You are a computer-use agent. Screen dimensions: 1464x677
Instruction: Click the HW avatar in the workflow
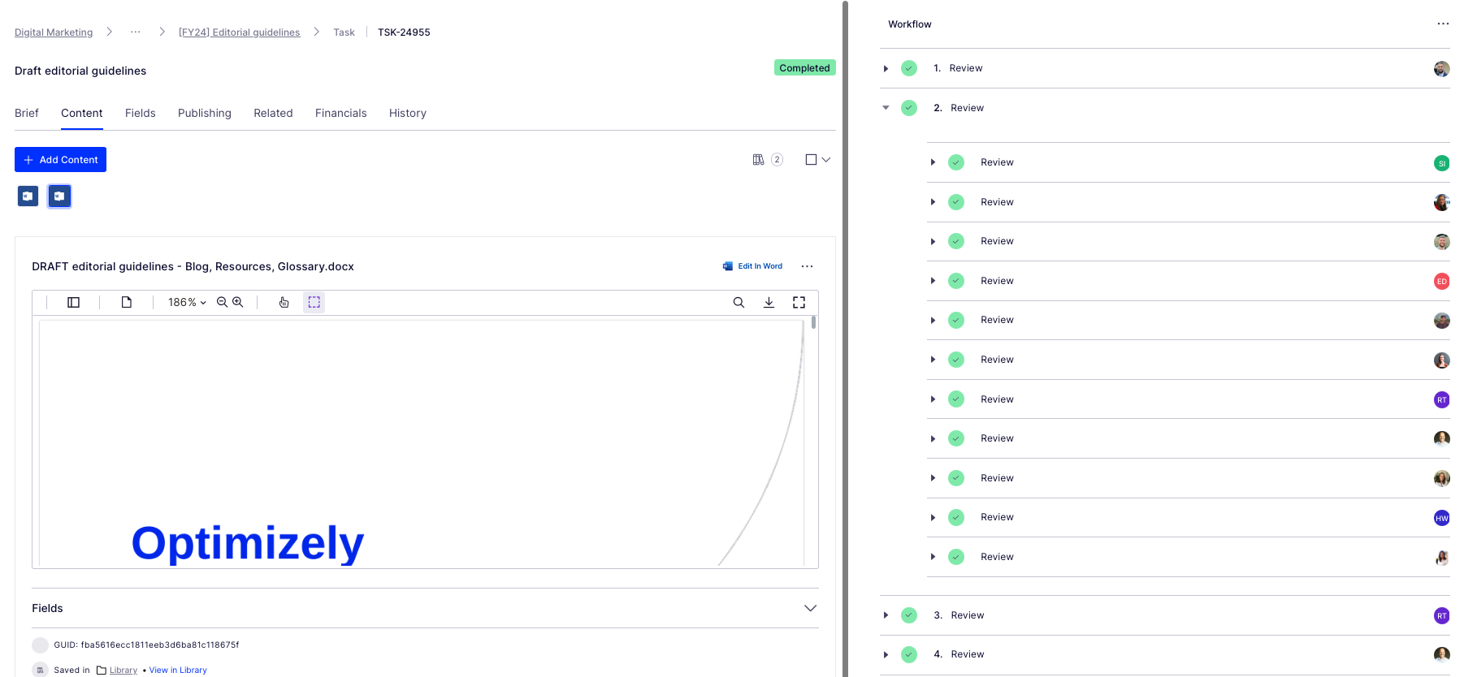point(1441,518)
